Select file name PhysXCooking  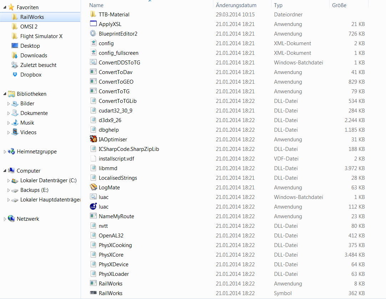coord(115,245)
